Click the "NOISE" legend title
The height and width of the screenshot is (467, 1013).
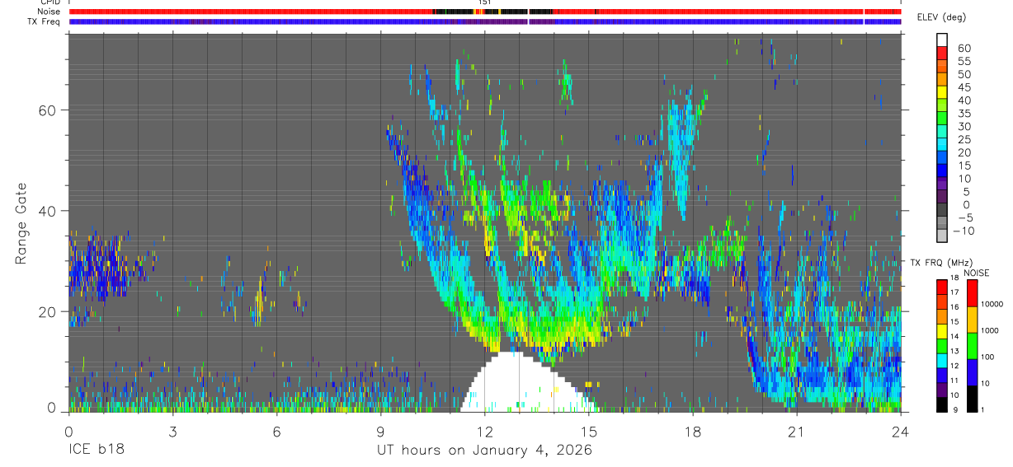tap(976, 273)
